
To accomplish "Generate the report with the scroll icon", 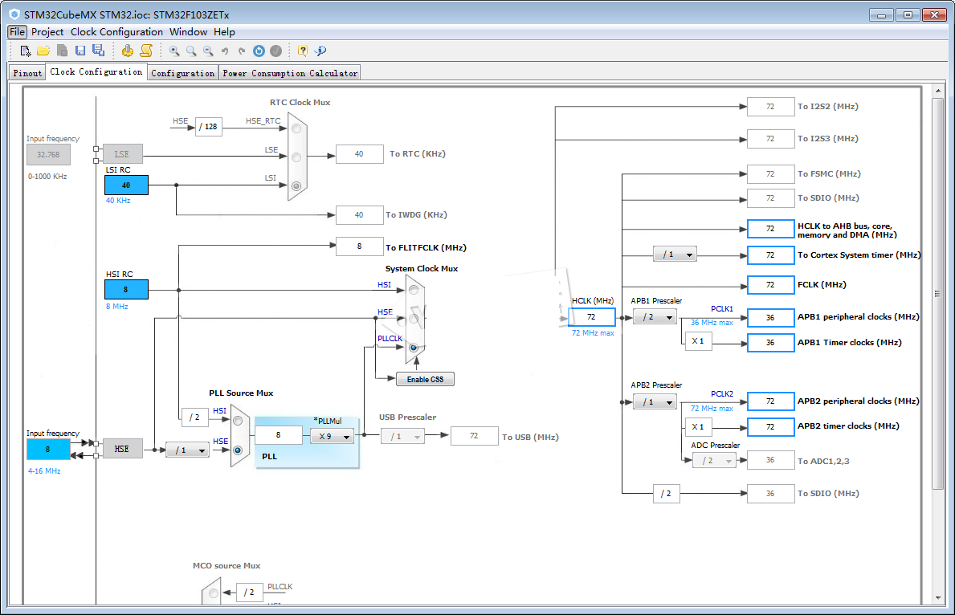I will (x=146, y=51).
